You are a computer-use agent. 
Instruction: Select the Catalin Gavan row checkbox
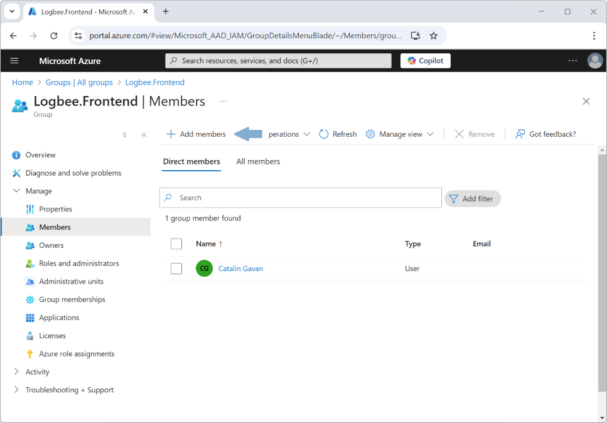coord(176,269)
